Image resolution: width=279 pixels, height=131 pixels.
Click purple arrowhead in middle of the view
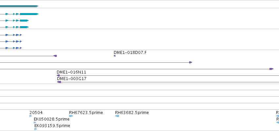190,62
